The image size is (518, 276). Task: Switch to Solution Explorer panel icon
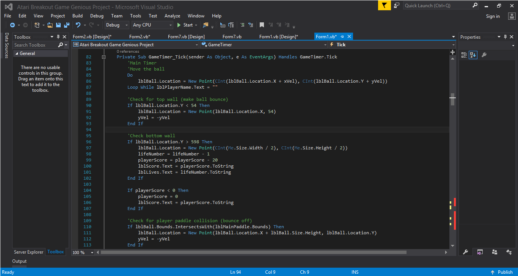pyautogui.click(x=480, y=252)
